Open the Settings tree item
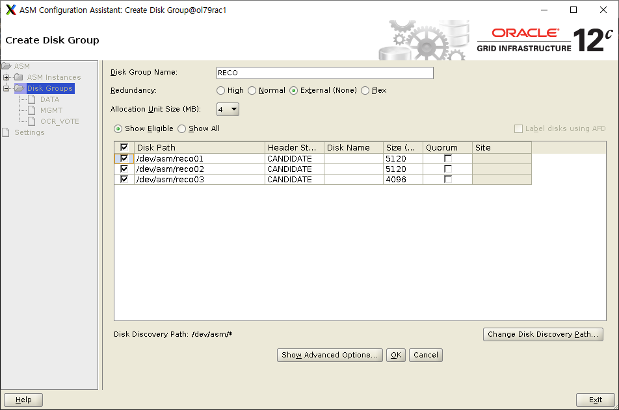619x410 pixels. click(x=29, y=132)
